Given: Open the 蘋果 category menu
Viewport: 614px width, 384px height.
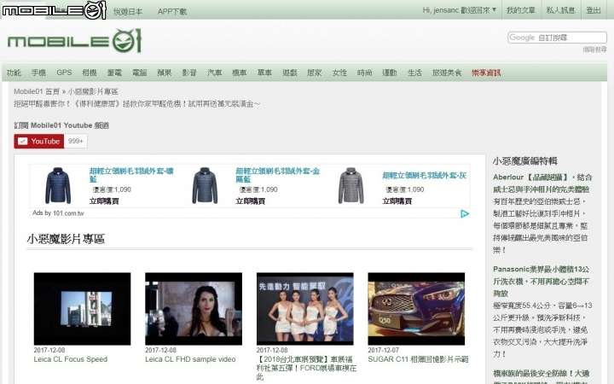Looking at the screenshot, I should pos(165,73).
